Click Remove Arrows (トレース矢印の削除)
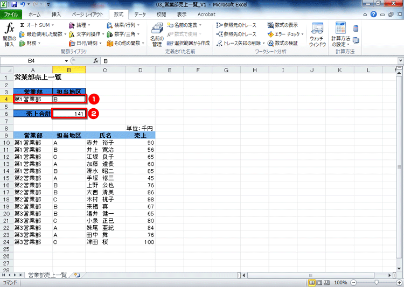404x287 pixels. pyautogui.click(x=239, y=43)
